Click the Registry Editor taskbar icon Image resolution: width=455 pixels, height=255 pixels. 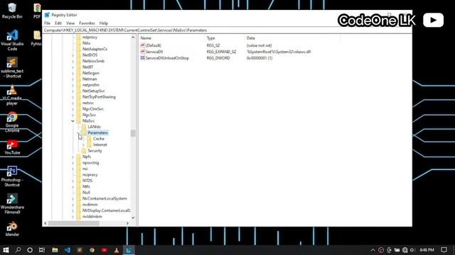click(129, 250)
